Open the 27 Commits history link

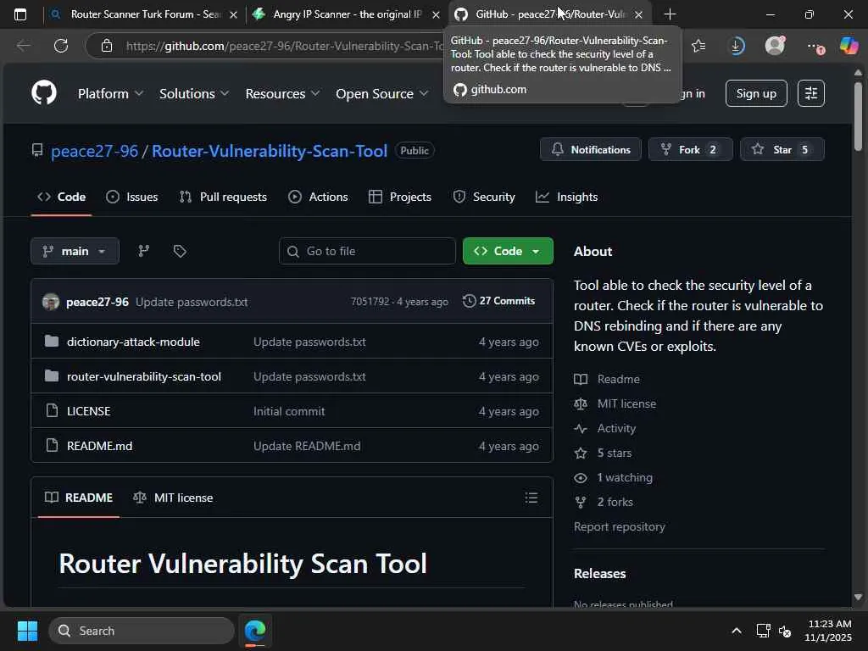(x=498, y=301)
